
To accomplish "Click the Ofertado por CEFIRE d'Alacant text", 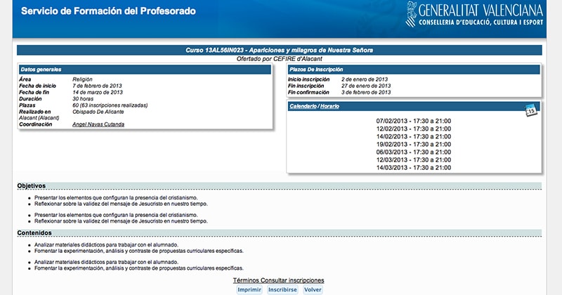I will (280, 59).
